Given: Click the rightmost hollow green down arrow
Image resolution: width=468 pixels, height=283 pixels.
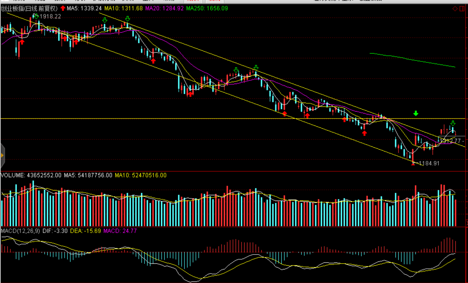Looking at the screenshot, I should (453, 123).
